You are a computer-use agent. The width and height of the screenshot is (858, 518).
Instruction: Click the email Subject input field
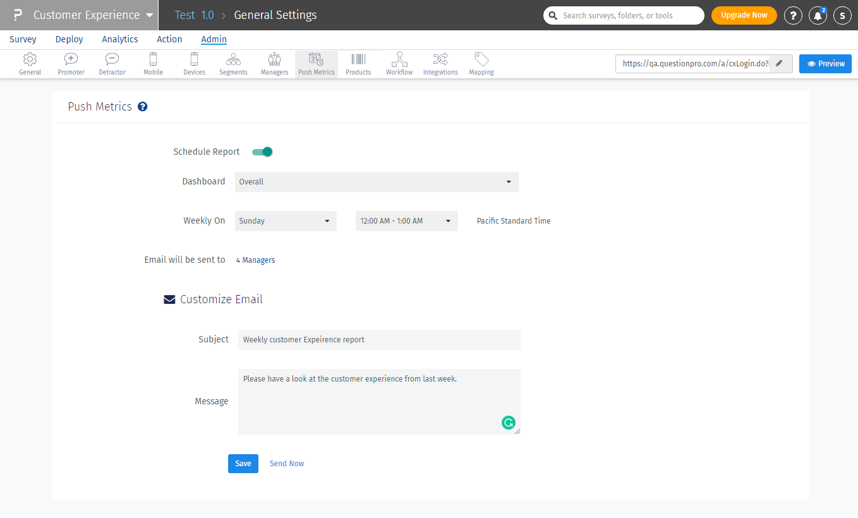(379, 340)
